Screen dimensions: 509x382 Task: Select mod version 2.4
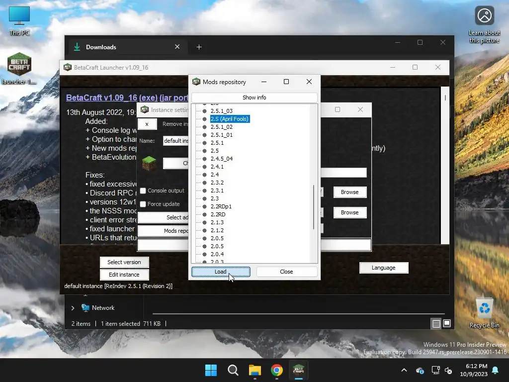[x=215, y=175]
